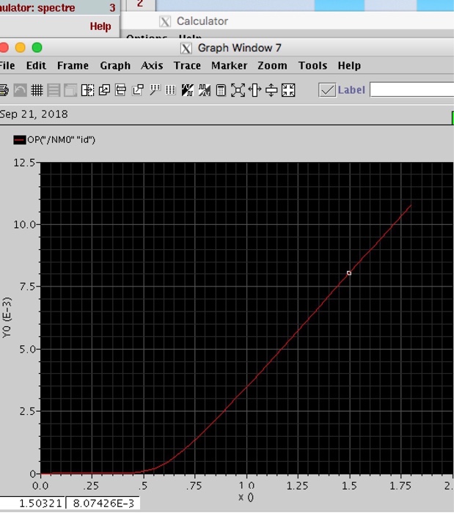Image resolution: width=454 pixels, height=513 pixels.
Task: Click the strip chart rows icon
Action: tap(54, 90)
